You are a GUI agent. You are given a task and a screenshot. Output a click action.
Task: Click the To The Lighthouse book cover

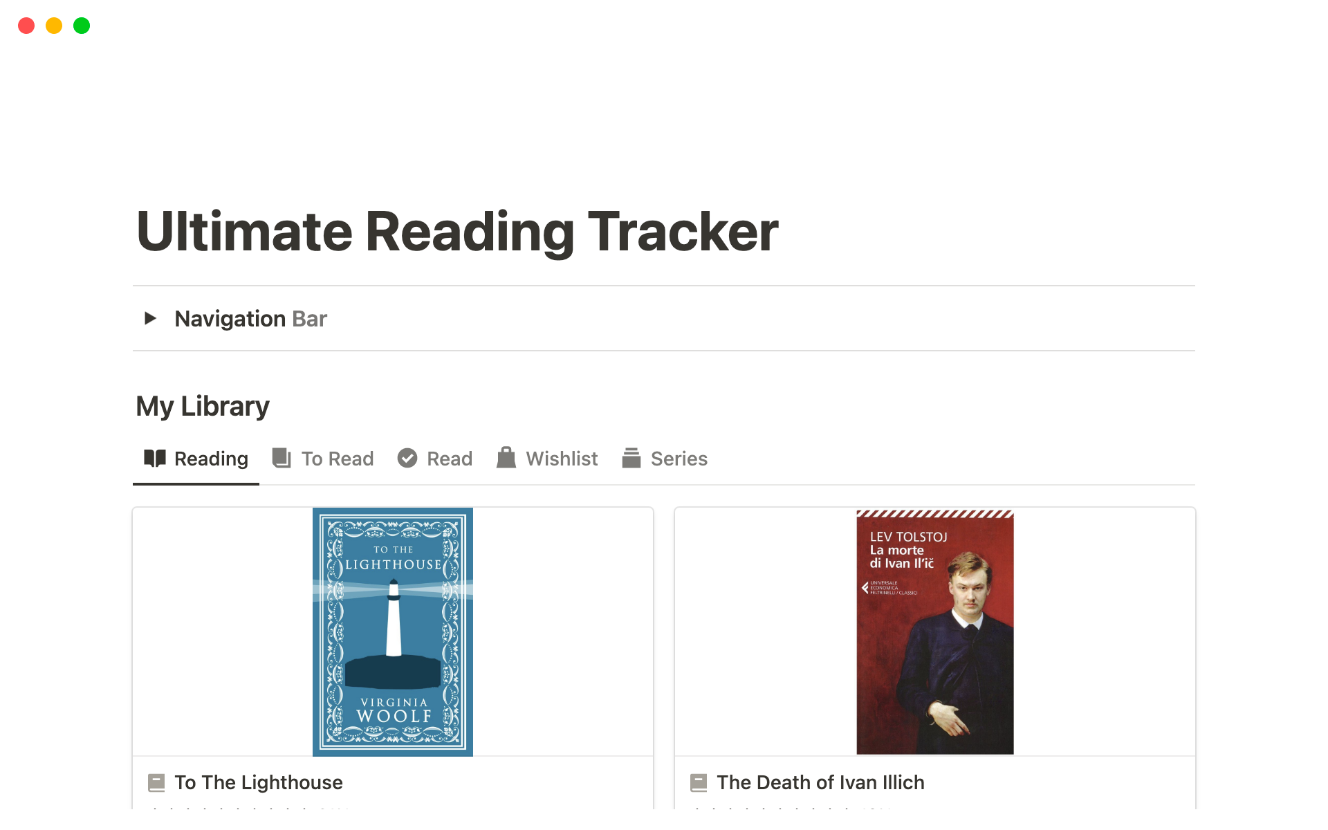[x=393, y=631]
